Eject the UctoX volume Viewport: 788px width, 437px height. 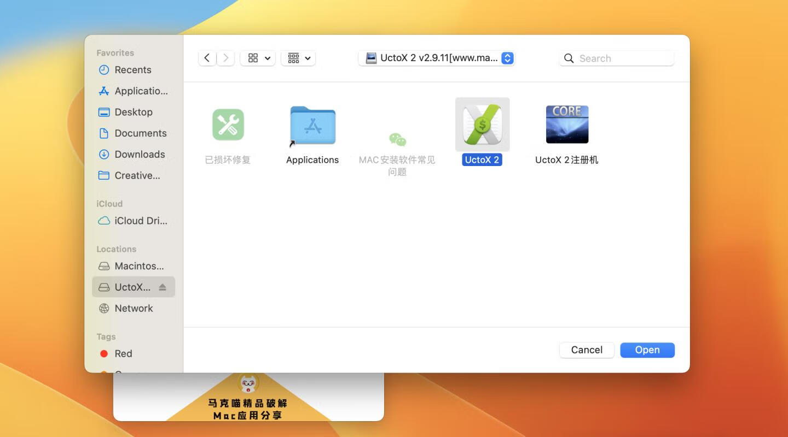(162, 287)
